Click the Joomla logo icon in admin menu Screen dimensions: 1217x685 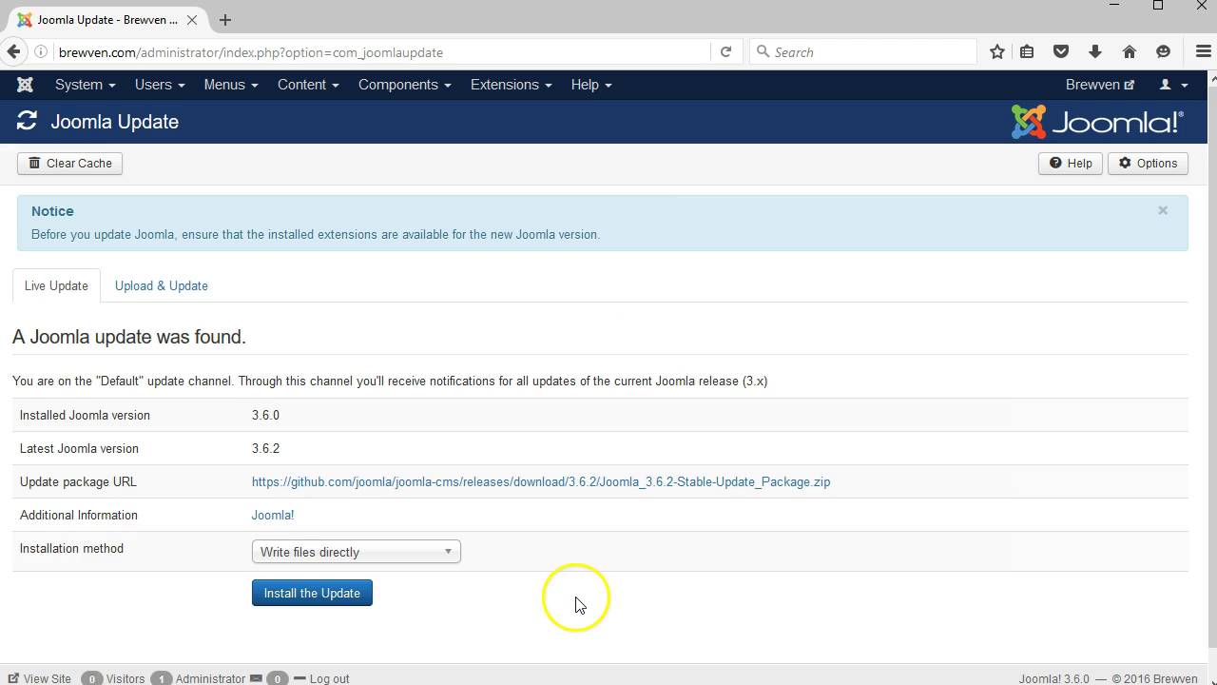26,85
